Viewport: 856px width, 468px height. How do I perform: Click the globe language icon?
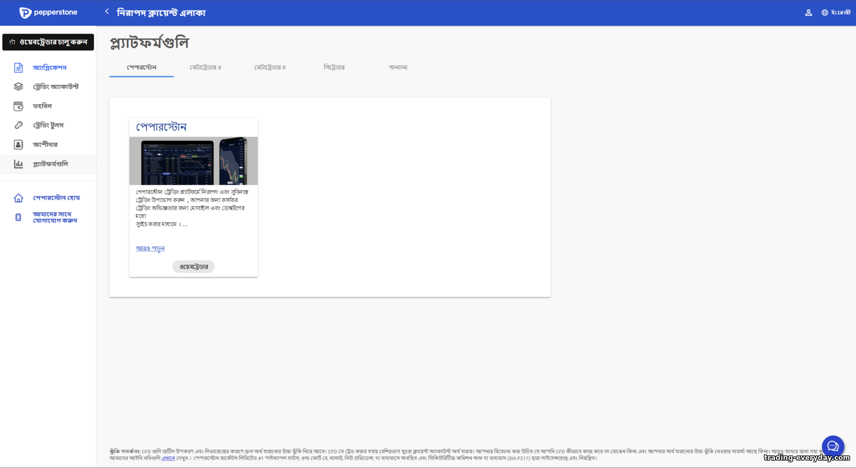(x=825, y=13)
